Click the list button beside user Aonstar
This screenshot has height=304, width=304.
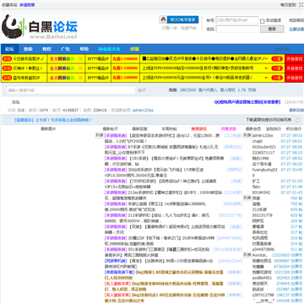pos(247,255)
